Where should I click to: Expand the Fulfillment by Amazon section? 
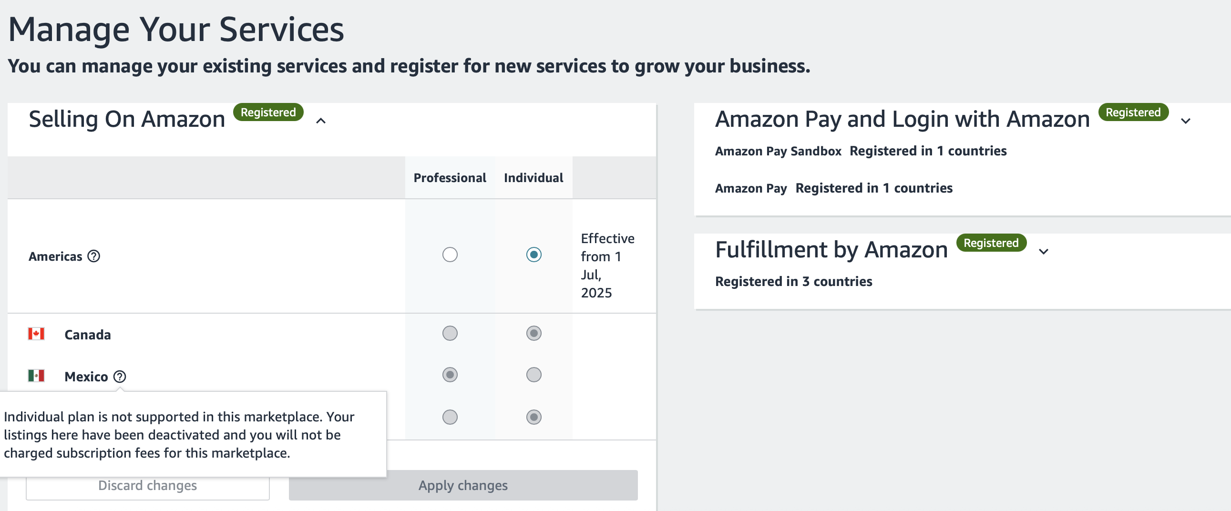pos(1044,251)
